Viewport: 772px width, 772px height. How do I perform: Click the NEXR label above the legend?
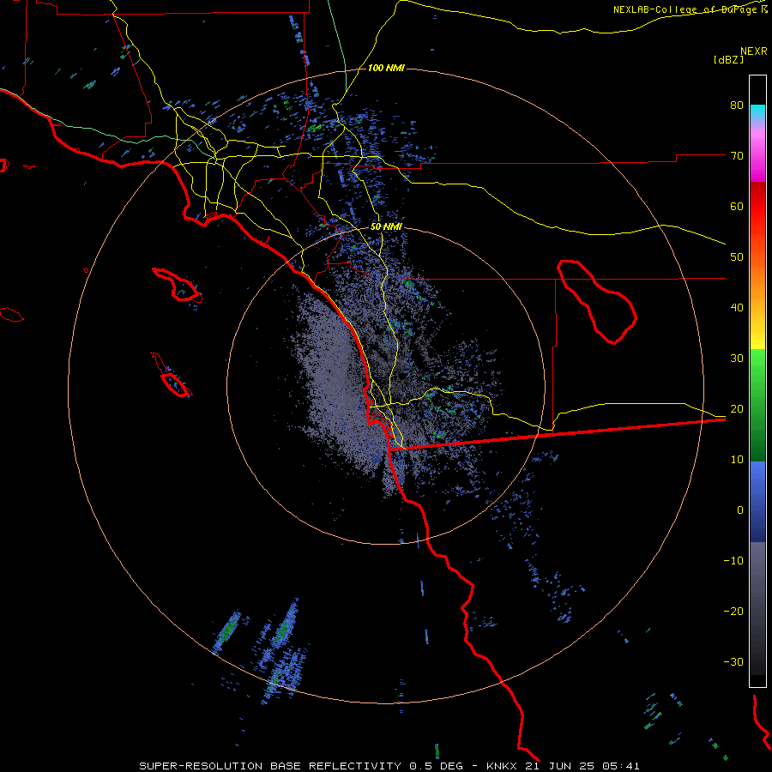tap(754, 51)
